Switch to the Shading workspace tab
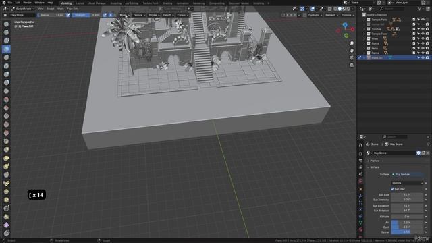This screenshot has height=243, width=432. point(167,3)
